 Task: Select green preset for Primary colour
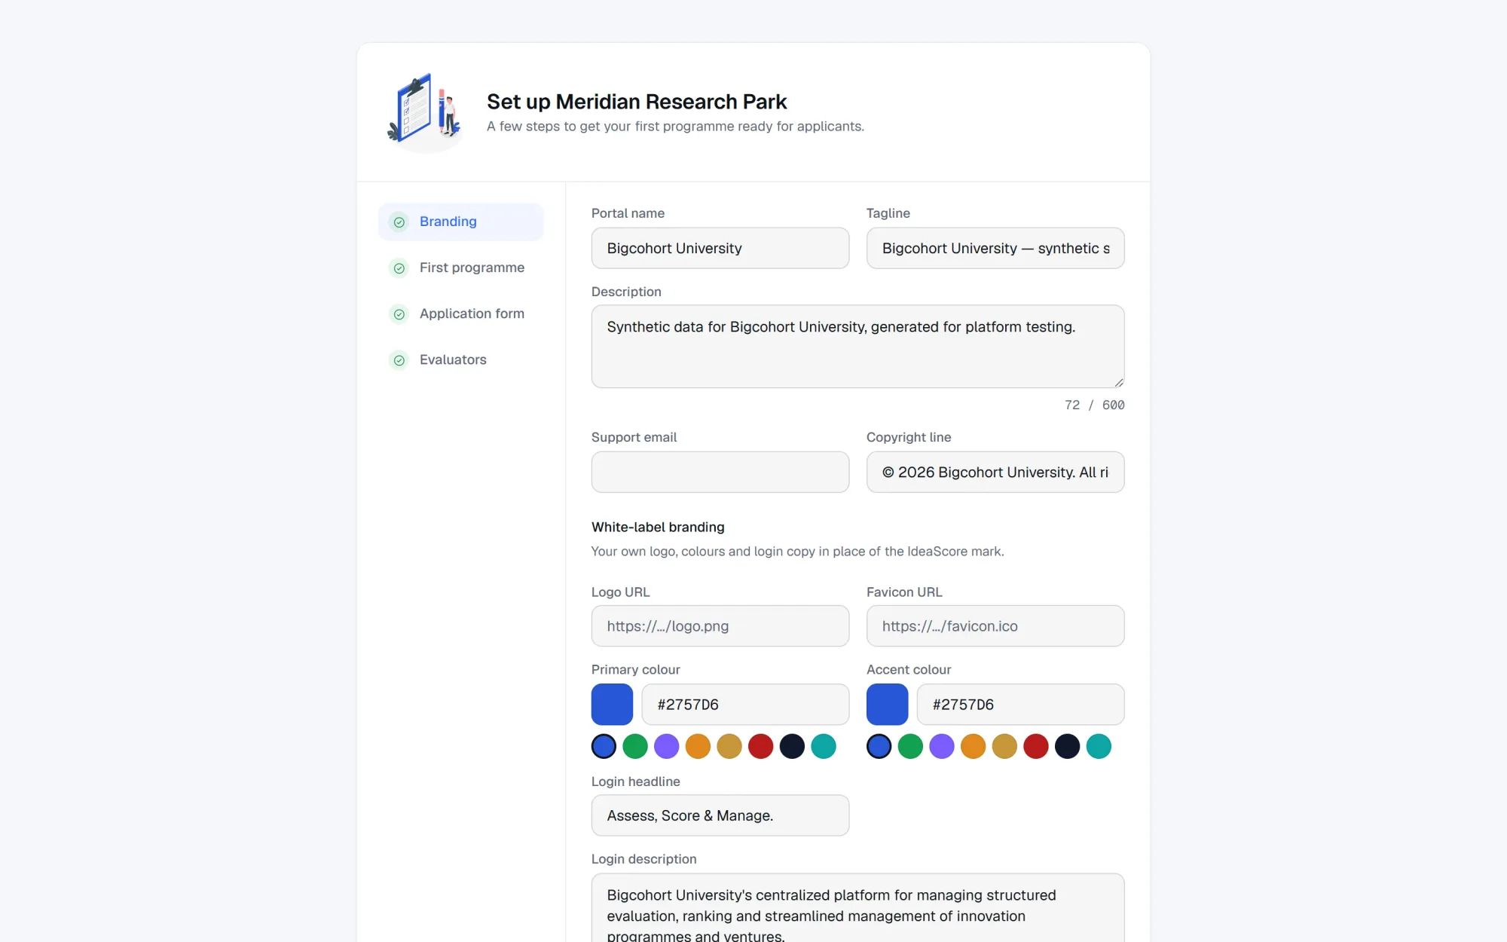[635, 746]
